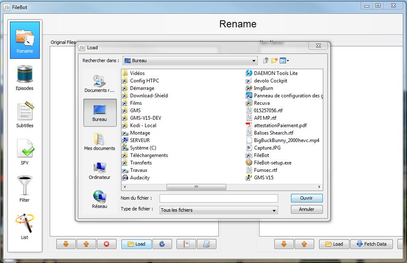Select file 015257056.rtf
This screenshot has height=263, width=407.
click(x=264, y=111)
